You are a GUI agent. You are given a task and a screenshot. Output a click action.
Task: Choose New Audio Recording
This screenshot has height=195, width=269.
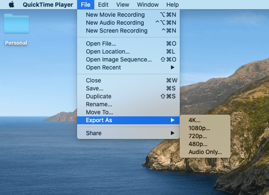128,23
